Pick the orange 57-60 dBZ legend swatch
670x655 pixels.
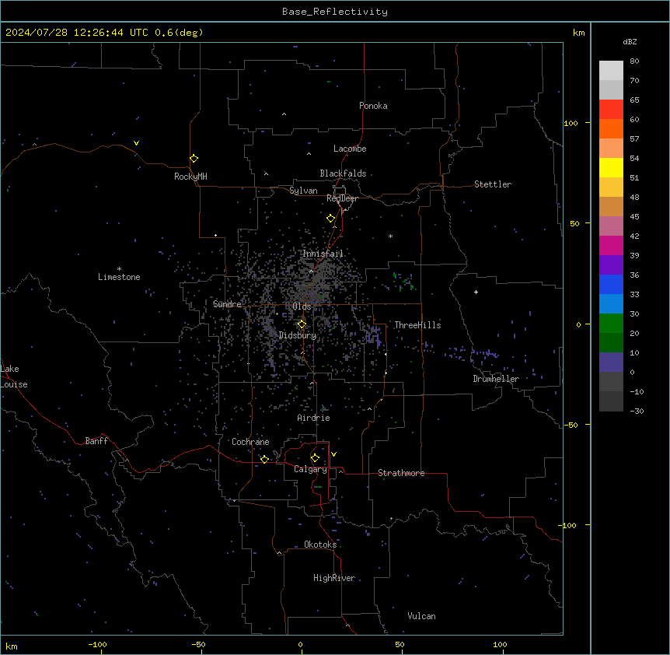pyautogui.click(x=611, y=128)
